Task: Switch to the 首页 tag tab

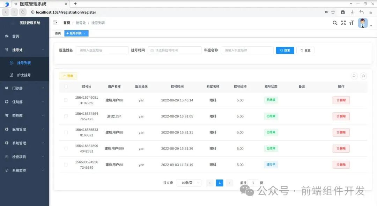Action: click(x=58, y=33)
